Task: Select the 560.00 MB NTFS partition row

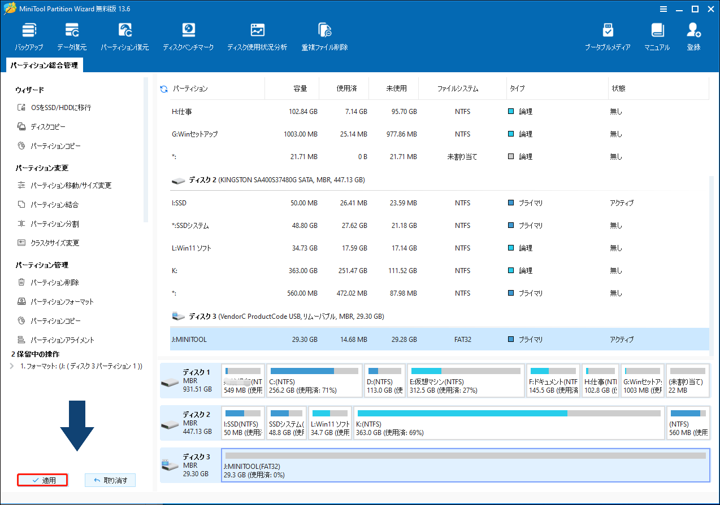Action: 440,293
